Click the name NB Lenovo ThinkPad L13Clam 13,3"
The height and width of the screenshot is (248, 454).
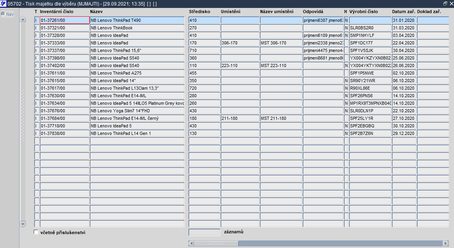137,88
